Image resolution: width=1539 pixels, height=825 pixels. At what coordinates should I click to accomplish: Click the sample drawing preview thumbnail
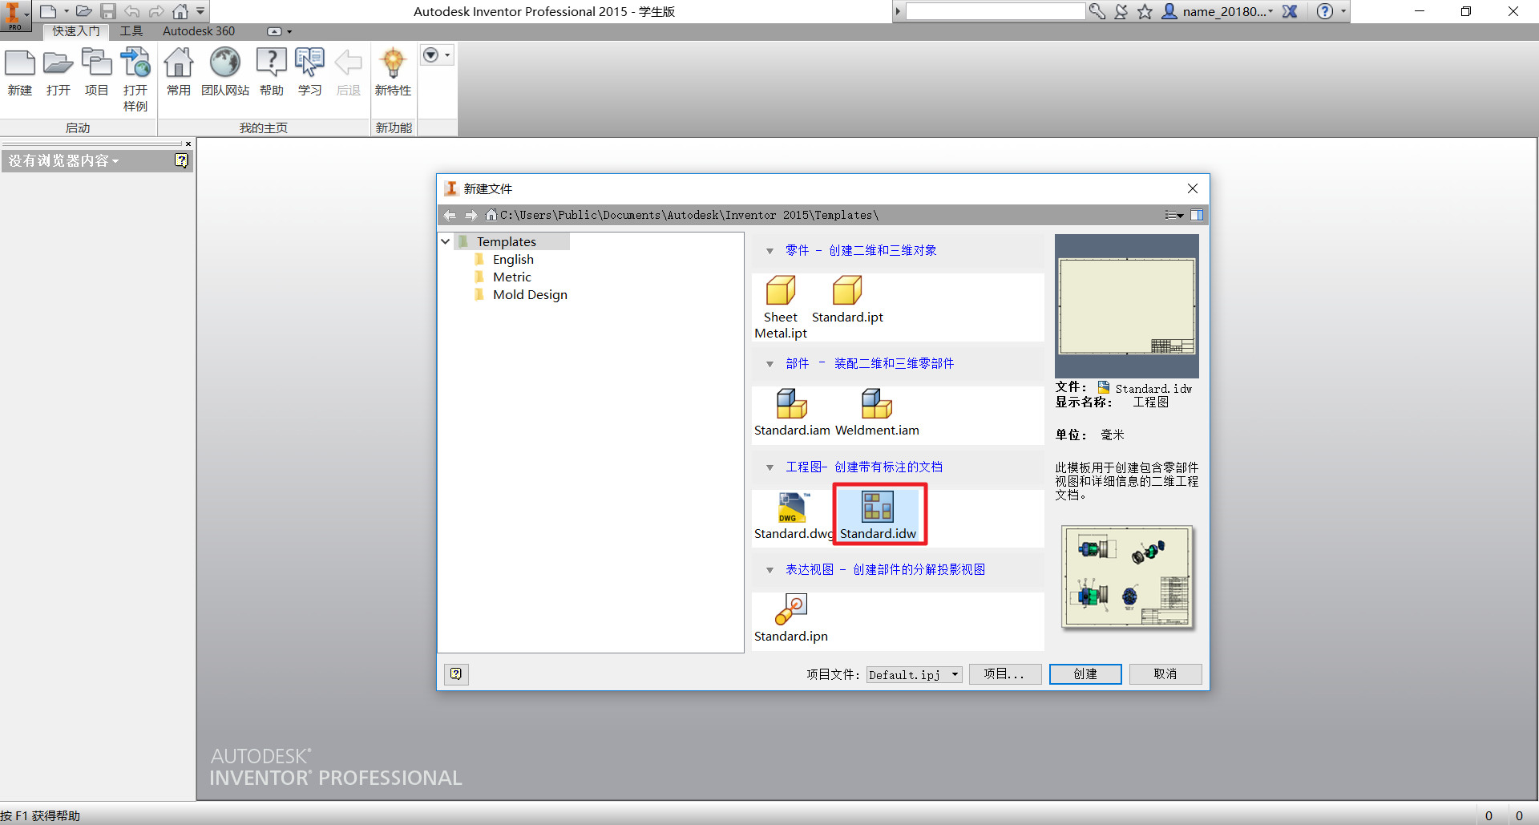[x=1127, y=576]
